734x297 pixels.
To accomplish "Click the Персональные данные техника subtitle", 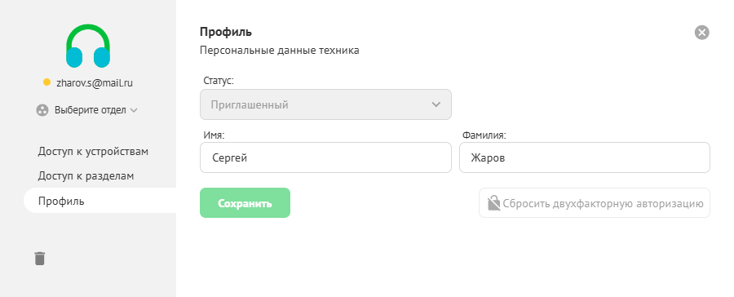I will pyautogui.click(x=280, y=51).
